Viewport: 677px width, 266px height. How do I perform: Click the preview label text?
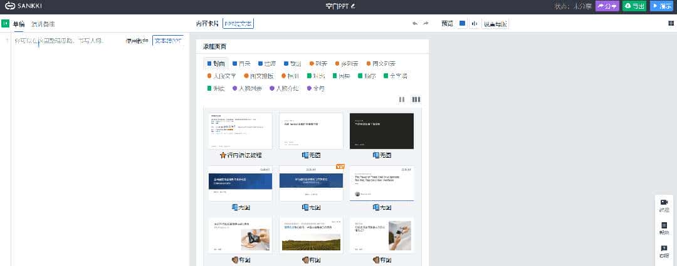448,24
